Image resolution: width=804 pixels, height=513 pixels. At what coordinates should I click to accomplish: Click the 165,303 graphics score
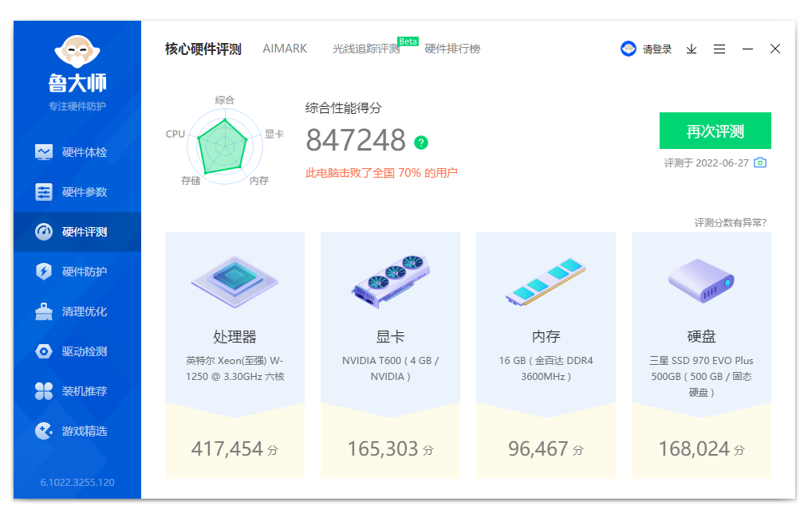[383, 449]
